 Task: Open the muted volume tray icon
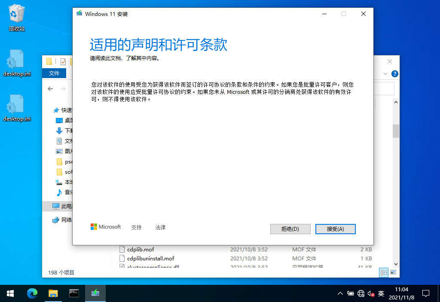click(x=371, y=293)
